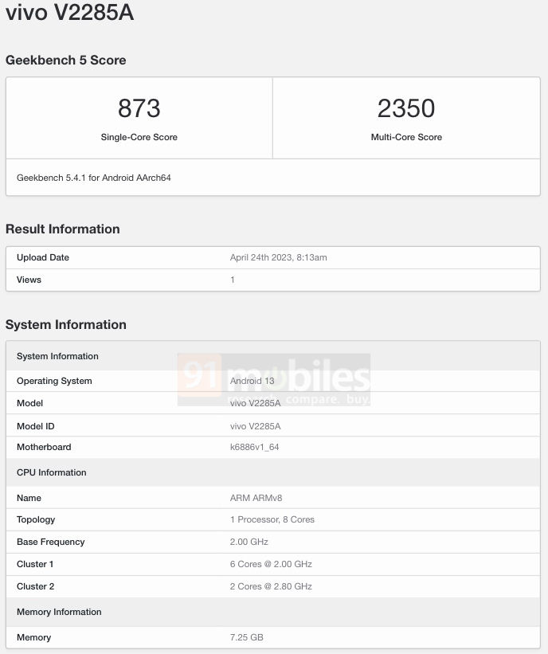548x654 pixels.
Task: Click the Geekbench 5 Score heading
Action: 65,60
